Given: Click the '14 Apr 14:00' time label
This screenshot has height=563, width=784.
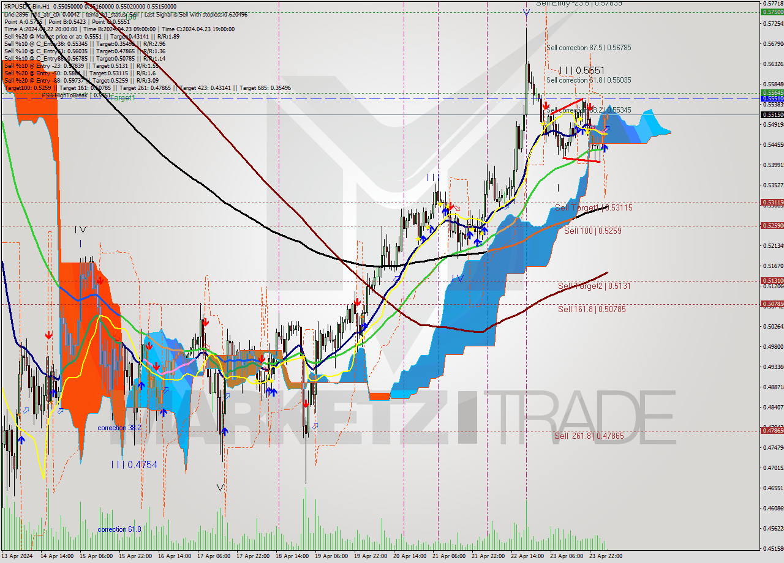Looking at the screenshot, I should click(x=58, y=556).
